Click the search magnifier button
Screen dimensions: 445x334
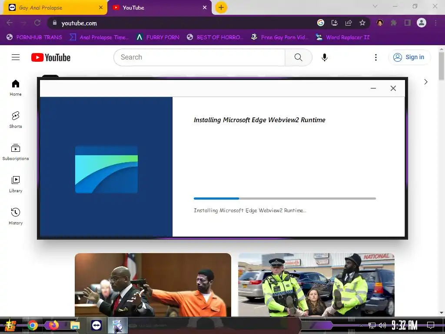coord(298,57)
